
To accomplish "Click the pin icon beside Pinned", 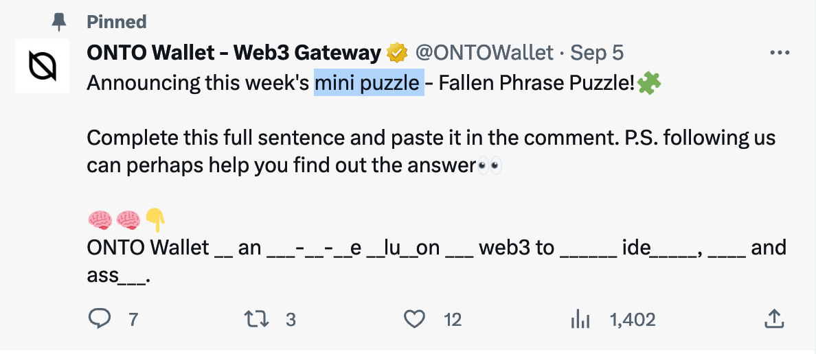I will pos(60,22).
